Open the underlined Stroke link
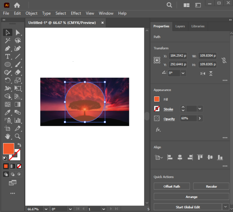Image resolution: width=233 pixels, height=212 pixels. tap(168, 109)
